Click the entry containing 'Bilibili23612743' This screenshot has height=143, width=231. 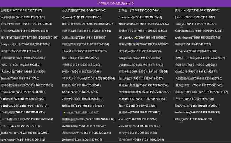click(x=29, y=38)
